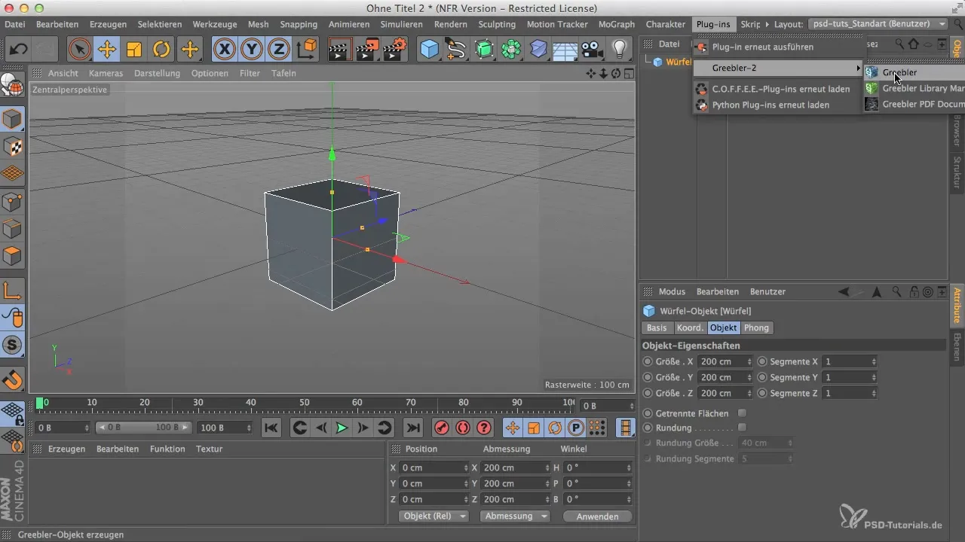Image resolution: width=965 pixels, height=542 pixels.
Task: Click the Anwenden button
Action: click(x=597, y=516)
